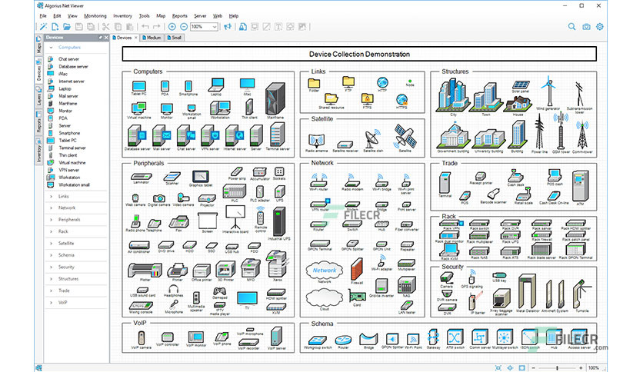Open the Reports menu
The width and height of the screenshot is (643, 372).
coord(180,16)
